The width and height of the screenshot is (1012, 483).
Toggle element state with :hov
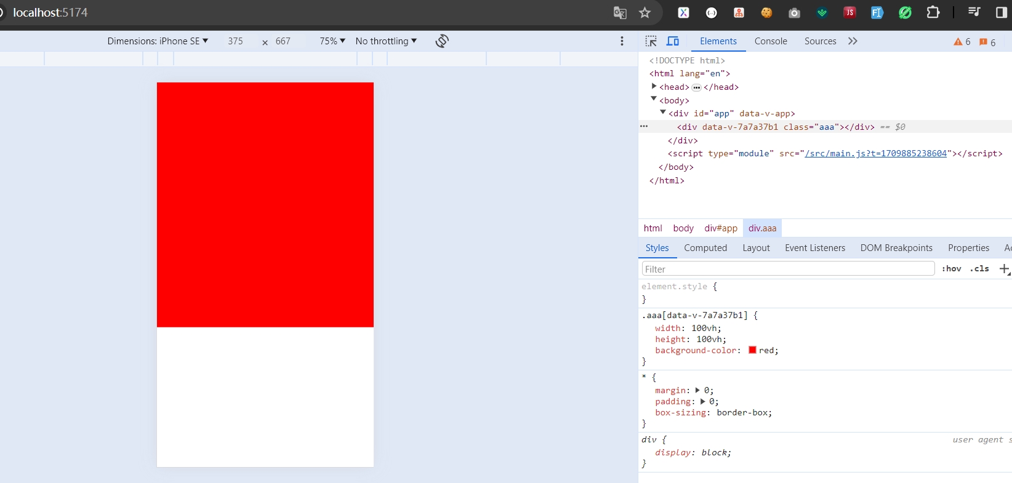point(952,269)
